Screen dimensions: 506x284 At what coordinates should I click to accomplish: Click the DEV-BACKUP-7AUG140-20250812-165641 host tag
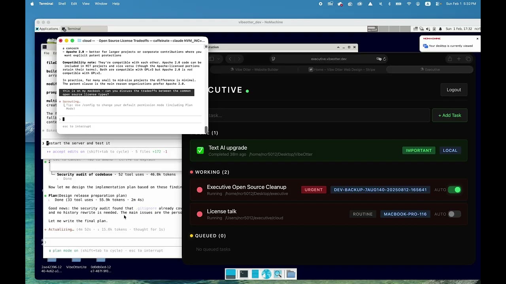380,190
